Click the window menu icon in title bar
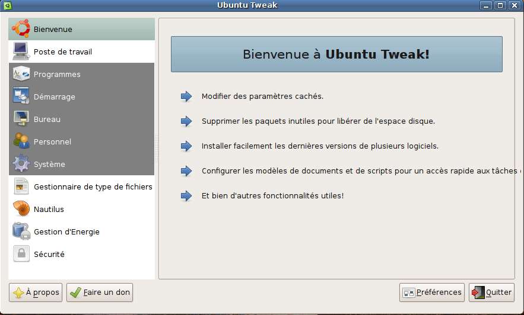 click(7, 5)
